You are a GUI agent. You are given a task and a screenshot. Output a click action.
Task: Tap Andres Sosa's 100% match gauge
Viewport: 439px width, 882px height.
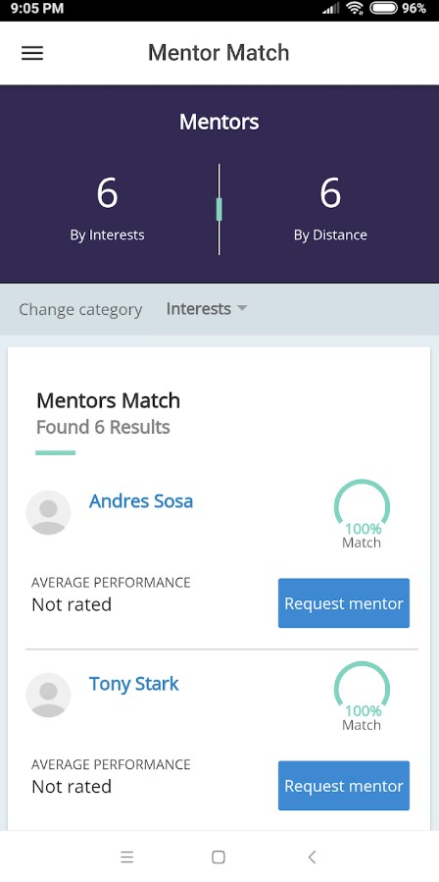362,513
